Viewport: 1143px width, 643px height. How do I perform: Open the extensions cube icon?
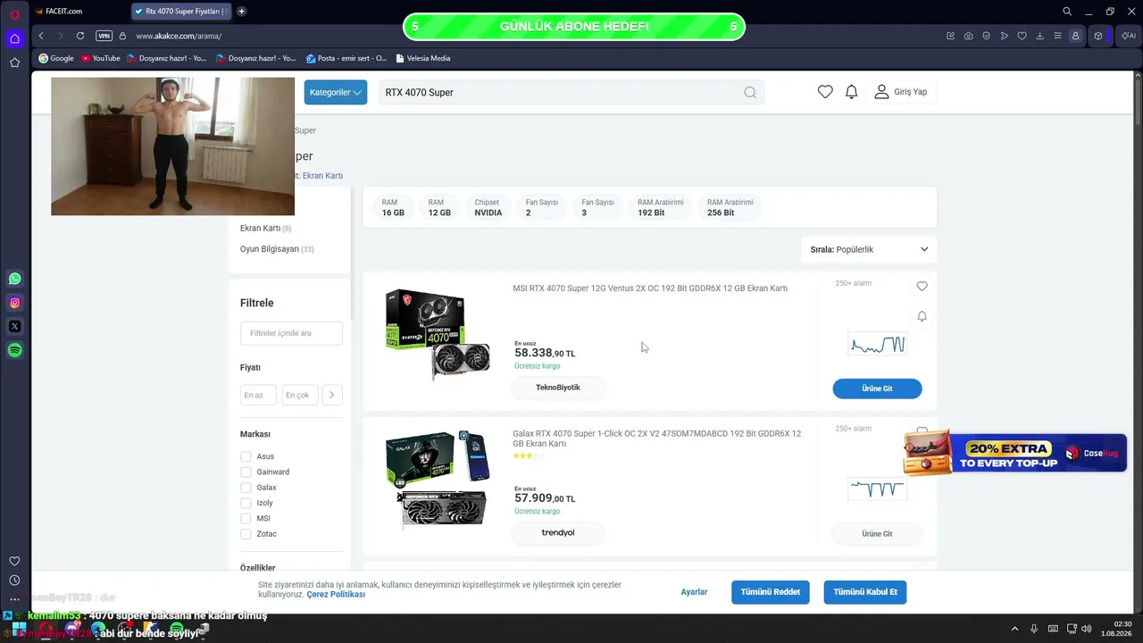(x=1098, y=36)
